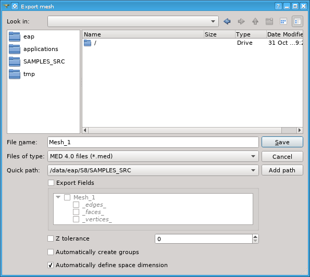310x277 pixels.
Task: Create a new folder icon
Action: point(269,21)
